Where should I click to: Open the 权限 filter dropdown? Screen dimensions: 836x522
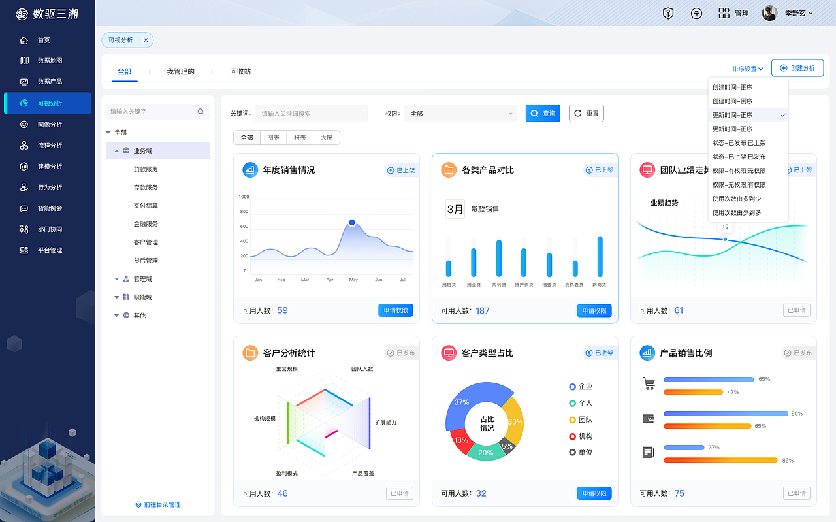460,113
